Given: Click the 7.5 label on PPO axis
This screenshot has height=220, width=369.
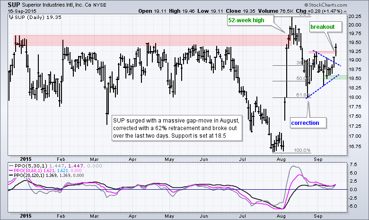Looking at the screenshot, I should click(353, 164).
